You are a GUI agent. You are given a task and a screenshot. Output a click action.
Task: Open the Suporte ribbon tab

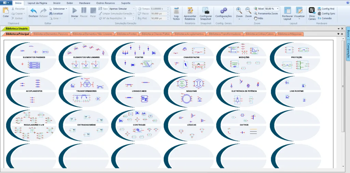pyautogui.click(x=126, y=3)
